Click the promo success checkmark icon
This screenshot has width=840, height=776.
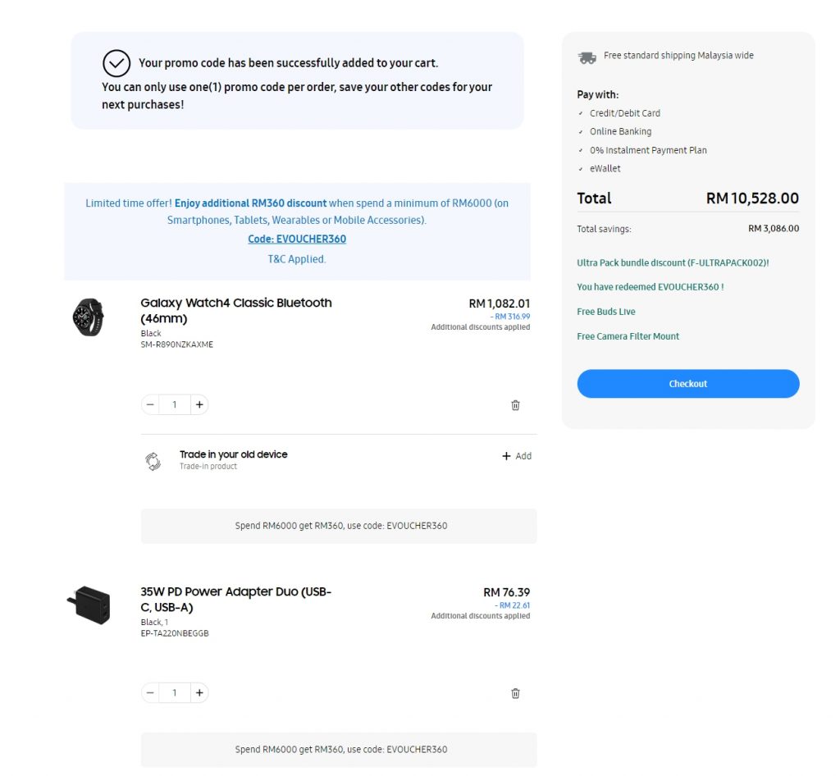(x=116, y=63)
